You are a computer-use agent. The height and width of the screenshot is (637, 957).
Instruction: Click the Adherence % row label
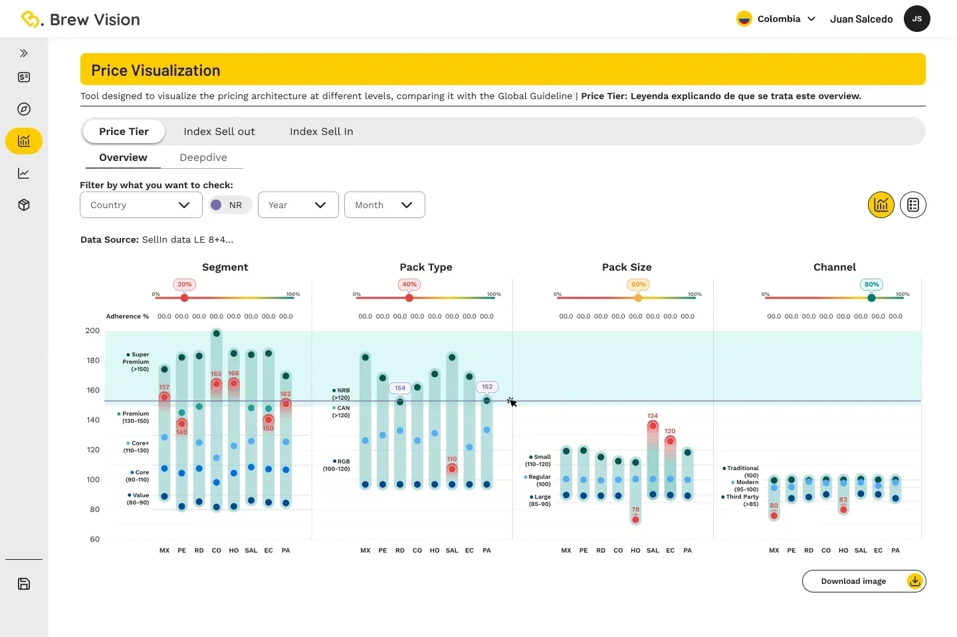(128, 317)
